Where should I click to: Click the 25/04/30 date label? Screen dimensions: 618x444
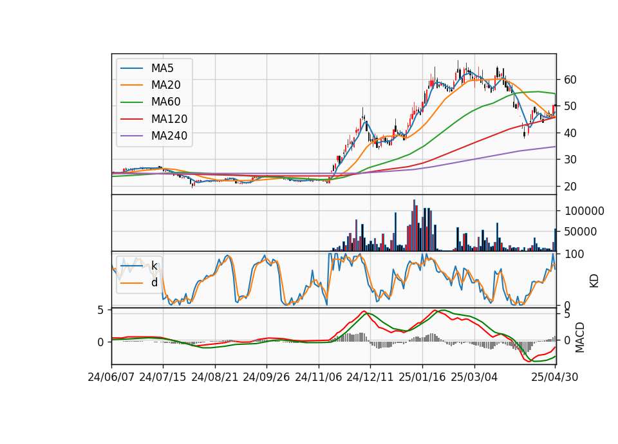coord(555,378)
